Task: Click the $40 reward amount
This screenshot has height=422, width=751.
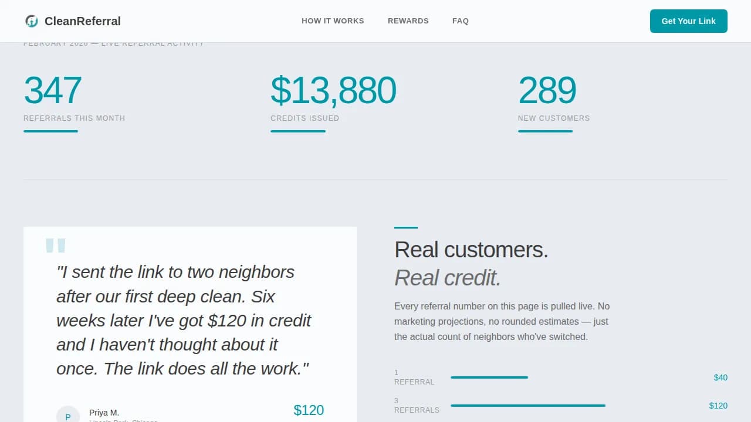Action: [x=720, y=377]
